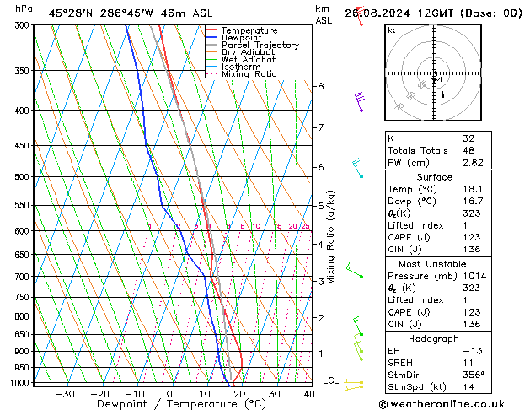530x410 pixels.
Task: Click the CAPE value under Surface
Action: pyautogui.click(x=472, y=237)
